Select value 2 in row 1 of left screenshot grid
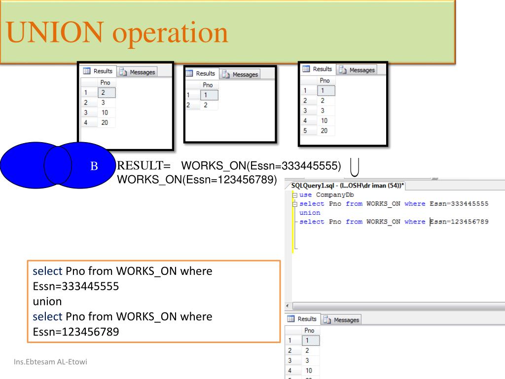Viewport: 505px width, 379px height. coord(107,92)
